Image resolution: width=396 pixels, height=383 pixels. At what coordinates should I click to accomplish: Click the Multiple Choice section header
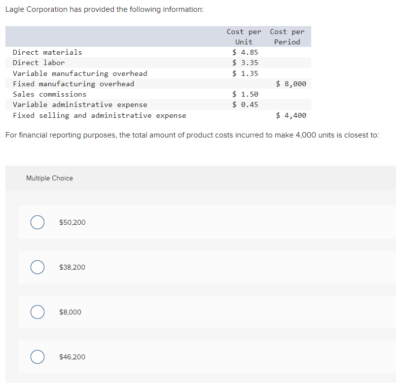pyautogui.click(x=49, y=178)
